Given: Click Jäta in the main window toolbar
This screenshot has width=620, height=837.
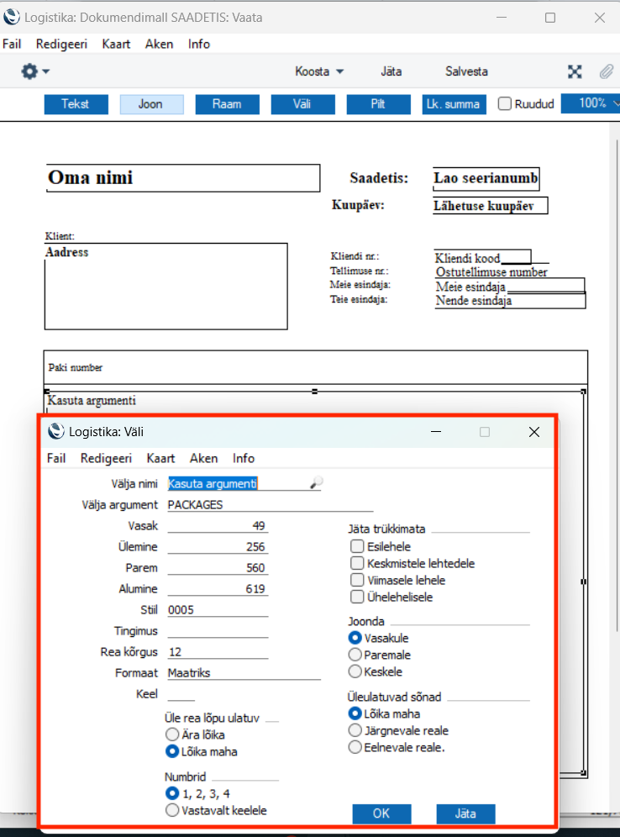Looking at the screenshot, I should click(x=391, y=71).
